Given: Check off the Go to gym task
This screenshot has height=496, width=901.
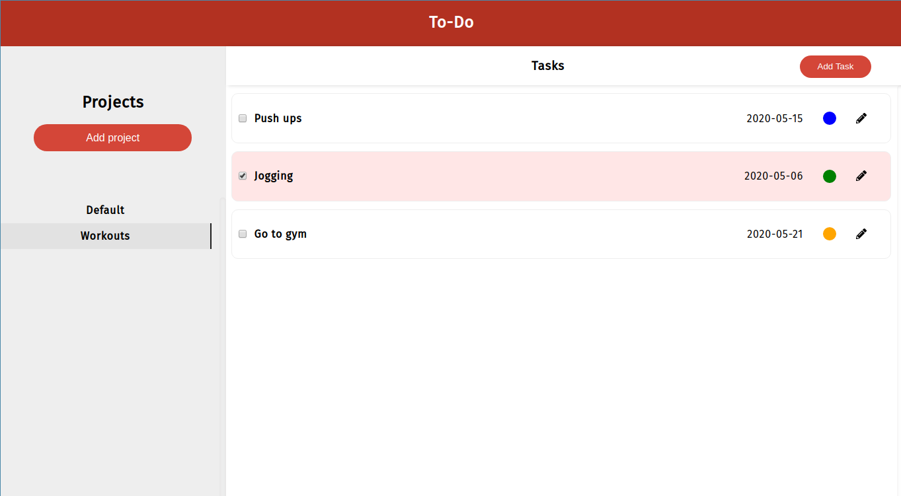Looking at the screenshot, I should click(x=242, y=233).
